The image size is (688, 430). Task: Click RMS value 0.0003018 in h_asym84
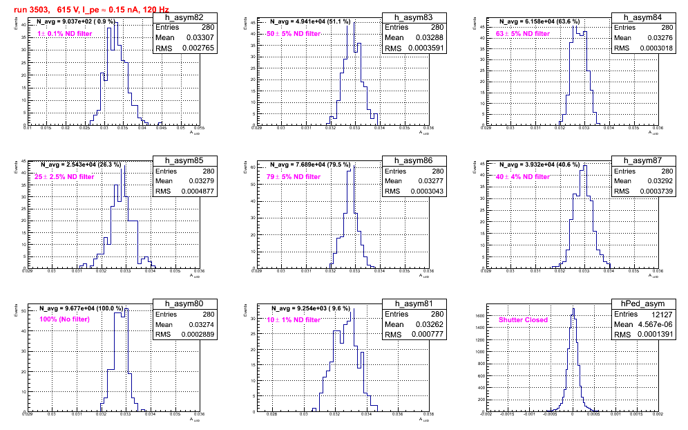(x=656, y=48)
